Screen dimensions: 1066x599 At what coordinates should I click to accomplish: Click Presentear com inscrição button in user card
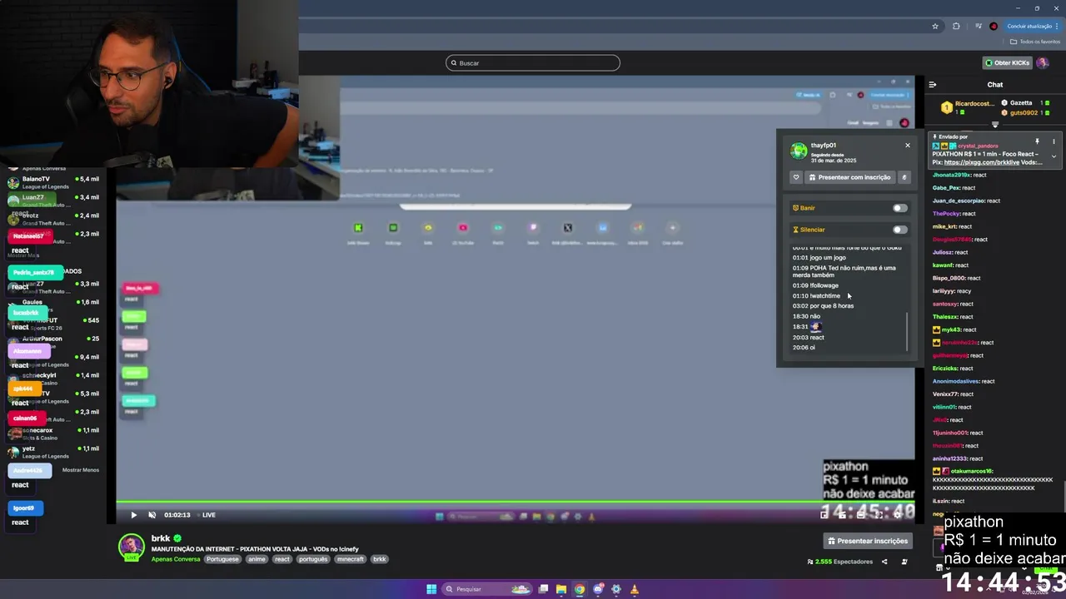[849, 177]
